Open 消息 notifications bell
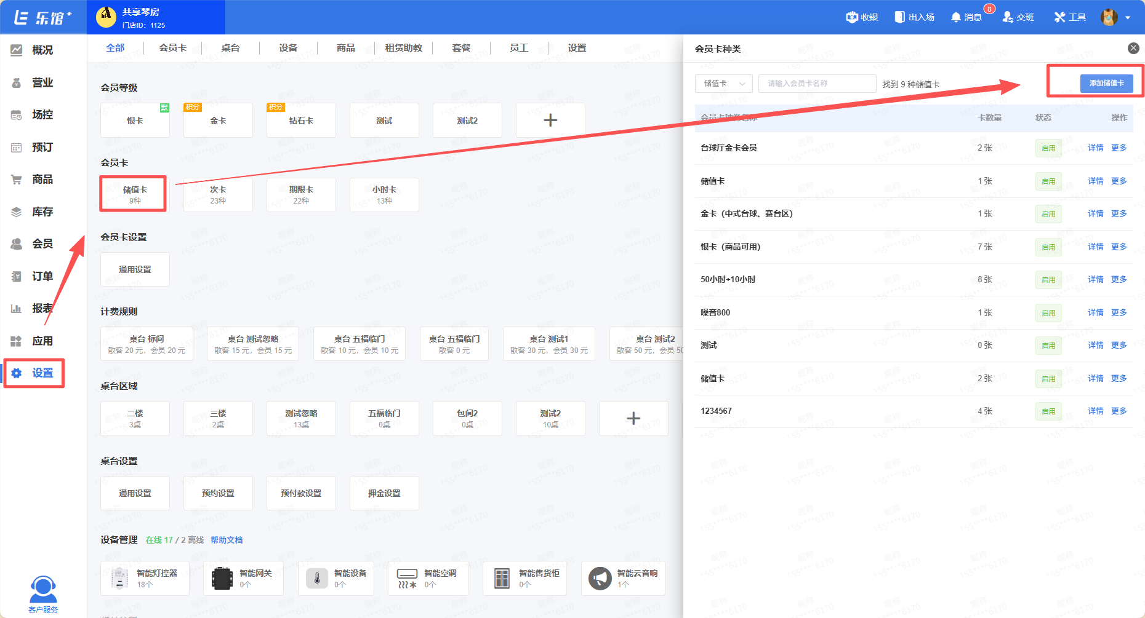 [955, 17]
